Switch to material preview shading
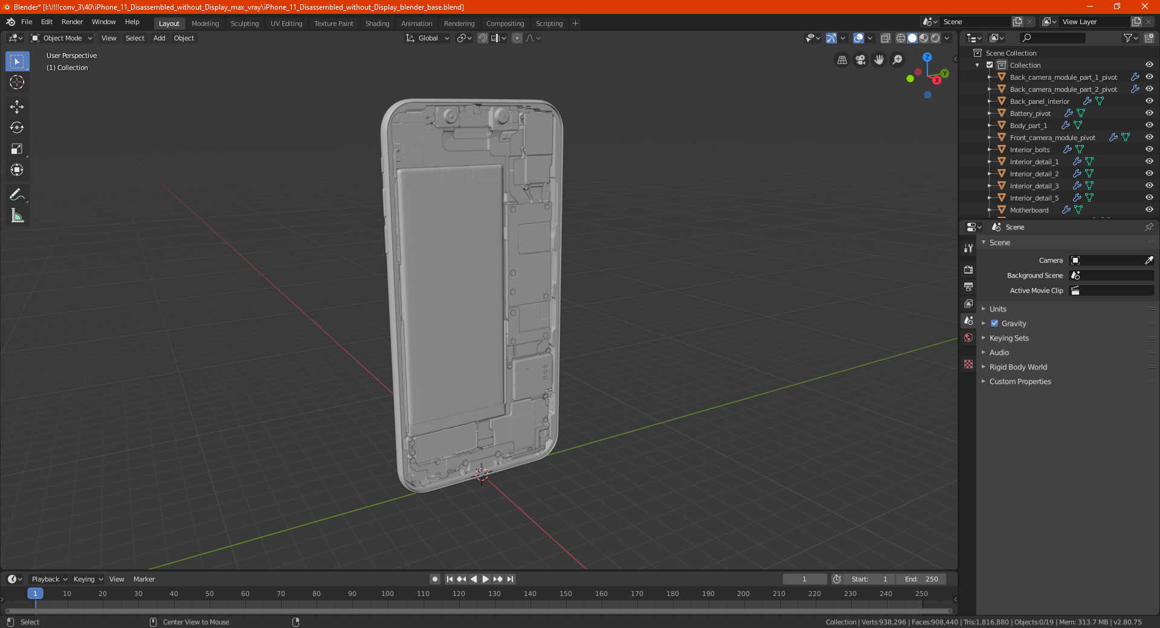This screenshot has width=1160, height=628. pyautogui.click(x=924, y=38)
